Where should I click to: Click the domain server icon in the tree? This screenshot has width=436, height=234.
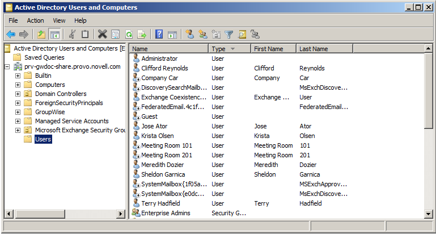click(x=18, y=67)
